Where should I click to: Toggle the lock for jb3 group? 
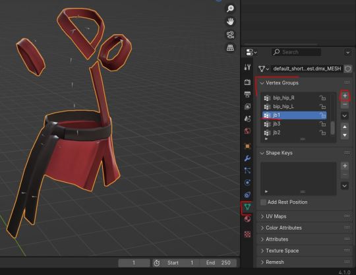(x=322, y=124)
